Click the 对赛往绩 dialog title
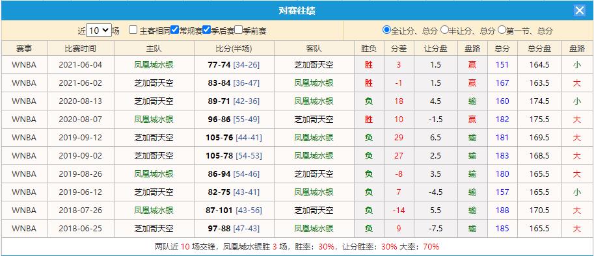The image size is (594, 256). (x=297, y=10)
